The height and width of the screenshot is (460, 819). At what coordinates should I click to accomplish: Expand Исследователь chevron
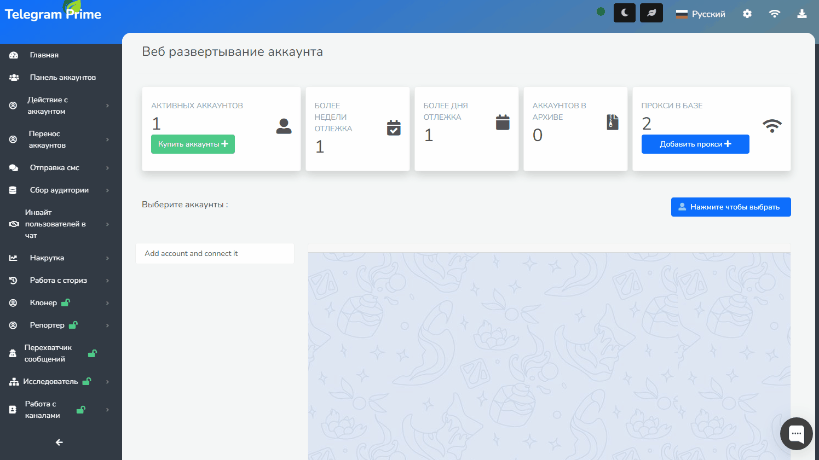click(107, 382)
